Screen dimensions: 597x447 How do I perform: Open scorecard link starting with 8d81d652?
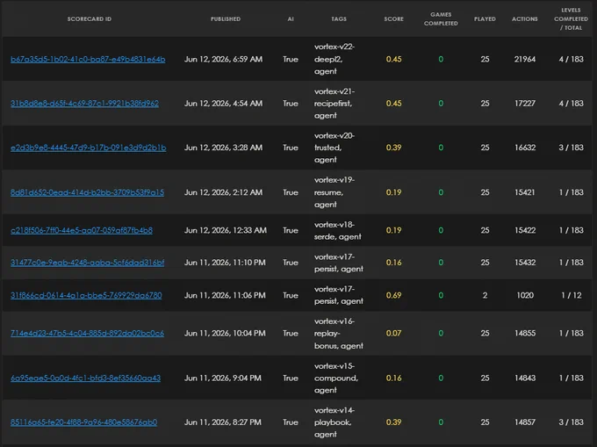pyautogui.click(x=87, y=192)
